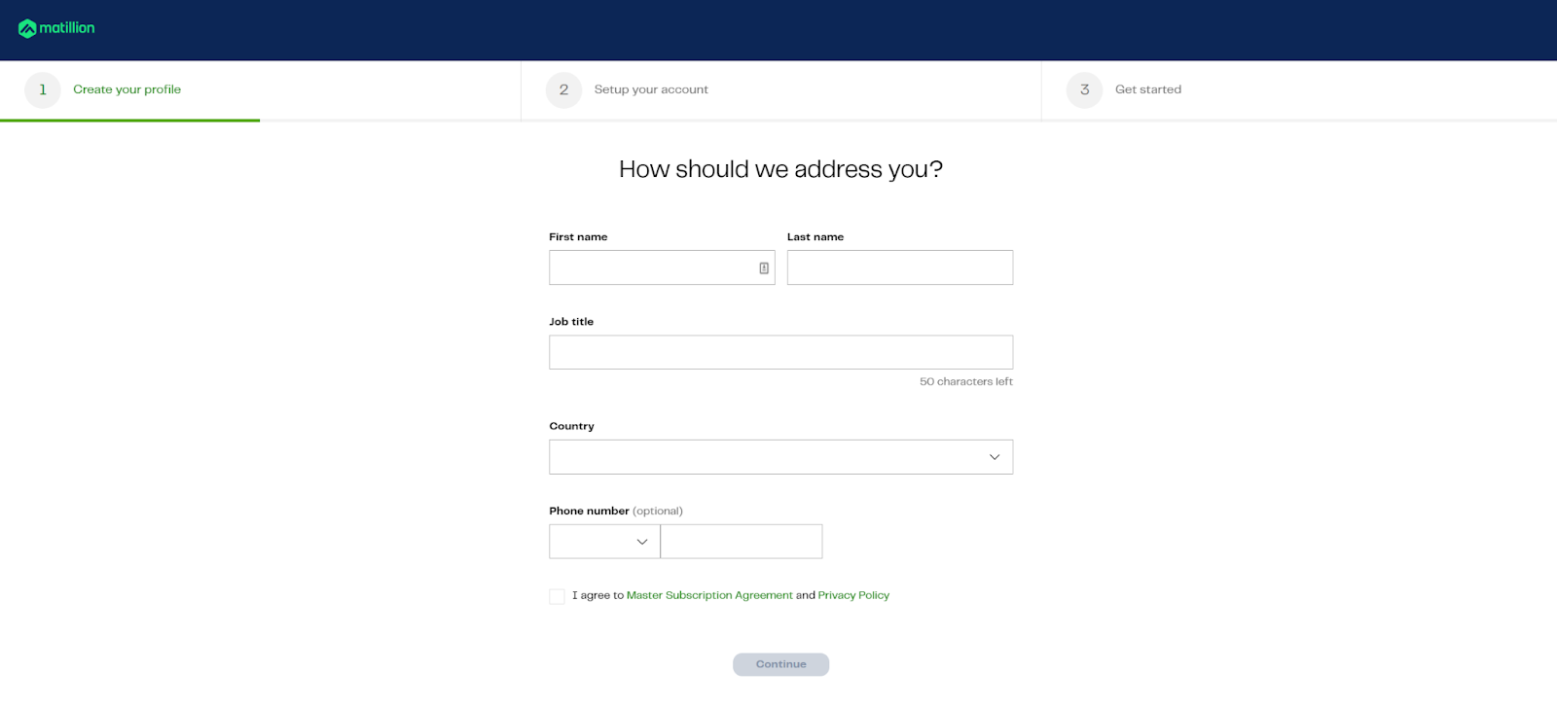Select step 2 Setup your account tab

(x=780, y=90)
